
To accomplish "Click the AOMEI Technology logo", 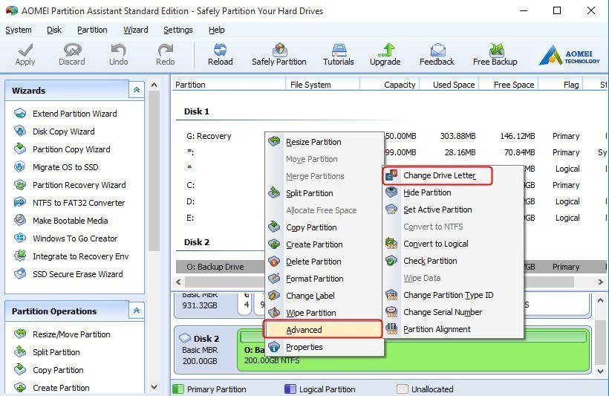I will coord(570,56).
